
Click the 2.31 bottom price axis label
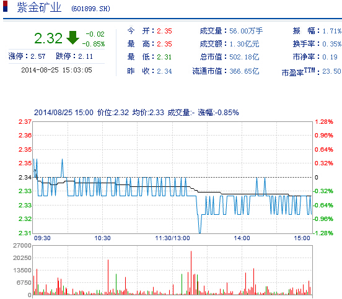click(25, 233)
